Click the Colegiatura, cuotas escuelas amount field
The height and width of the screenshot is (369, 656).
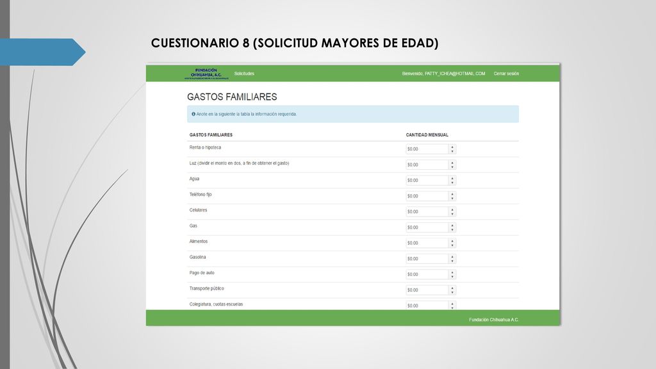click(427, 306)
